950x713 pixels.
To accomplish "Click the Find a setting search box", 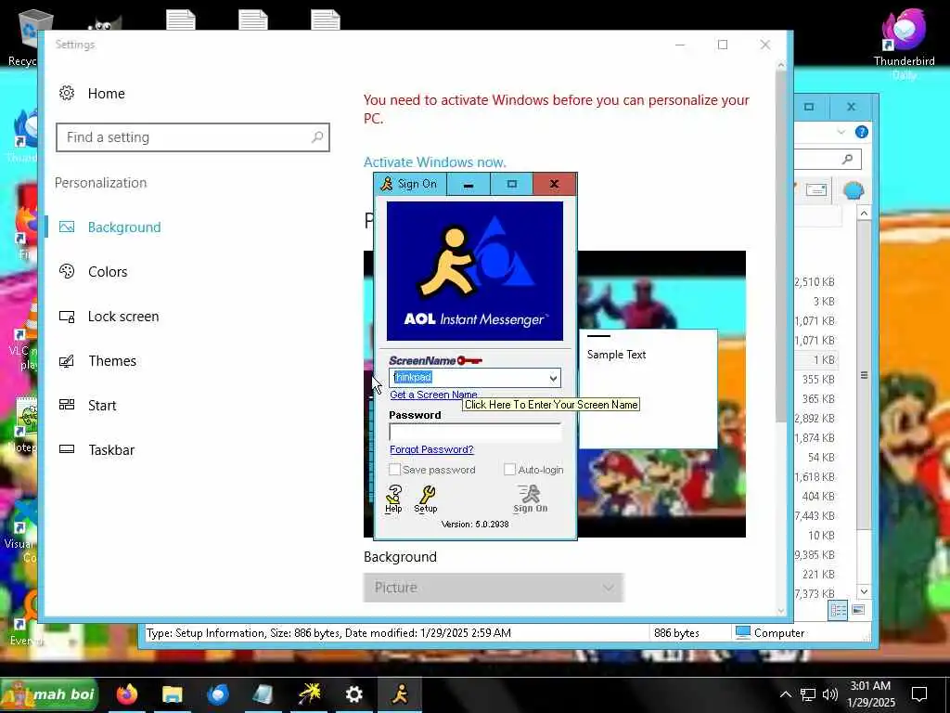I will point(193,137).
